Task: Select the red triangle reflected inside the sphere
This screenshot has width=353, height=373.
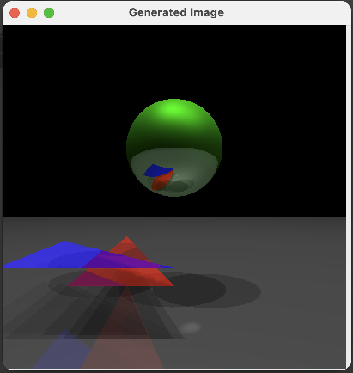Action: (x=164, y=179)
